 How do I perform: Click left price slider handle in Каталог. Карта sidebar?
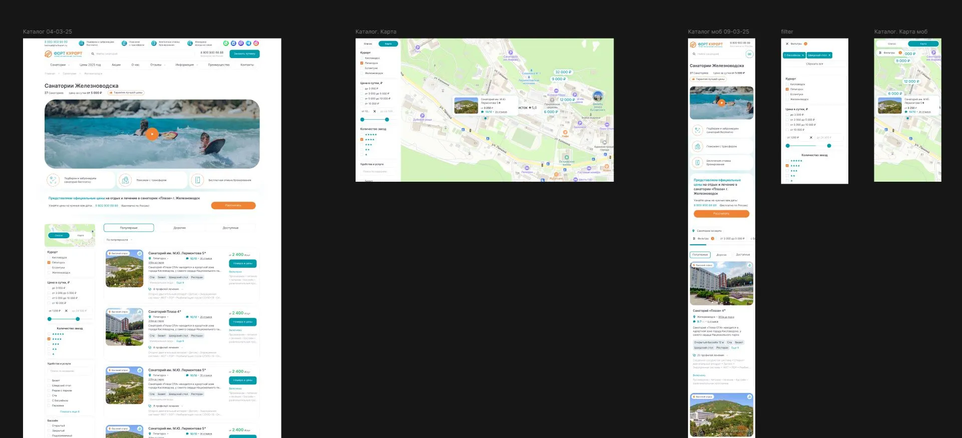click(x=363, y=120)
